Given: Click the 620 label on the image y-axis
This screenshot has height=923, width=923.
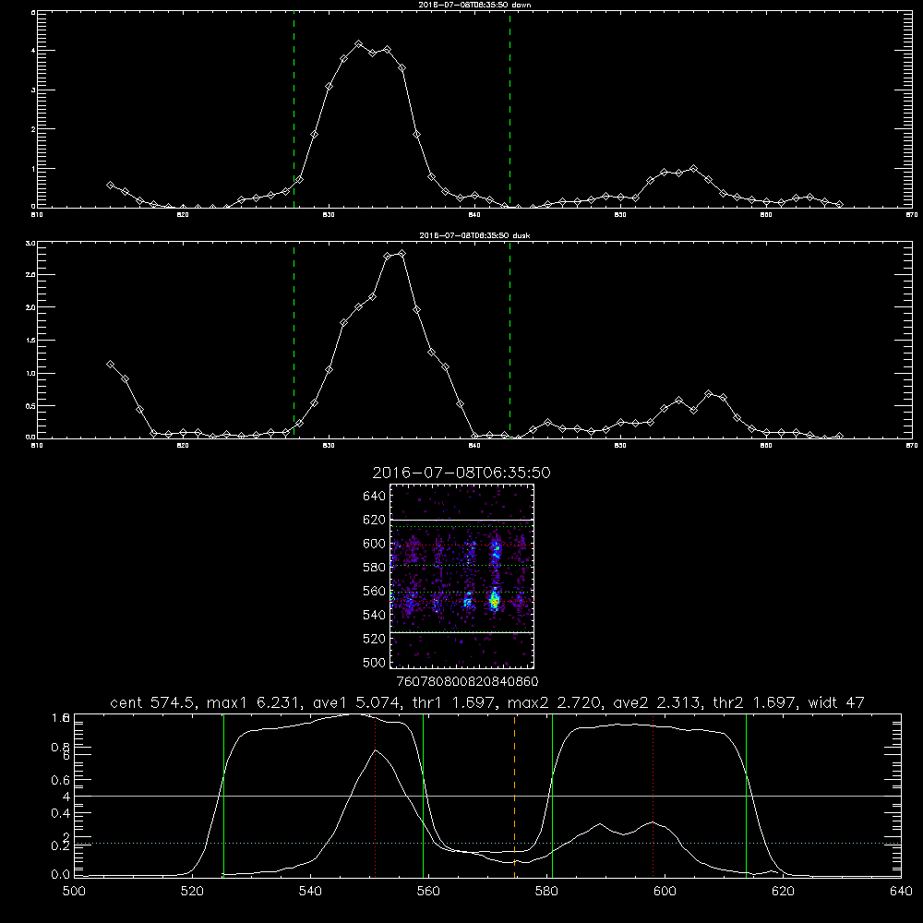Looking at the screenshot, I should [375, 520].
